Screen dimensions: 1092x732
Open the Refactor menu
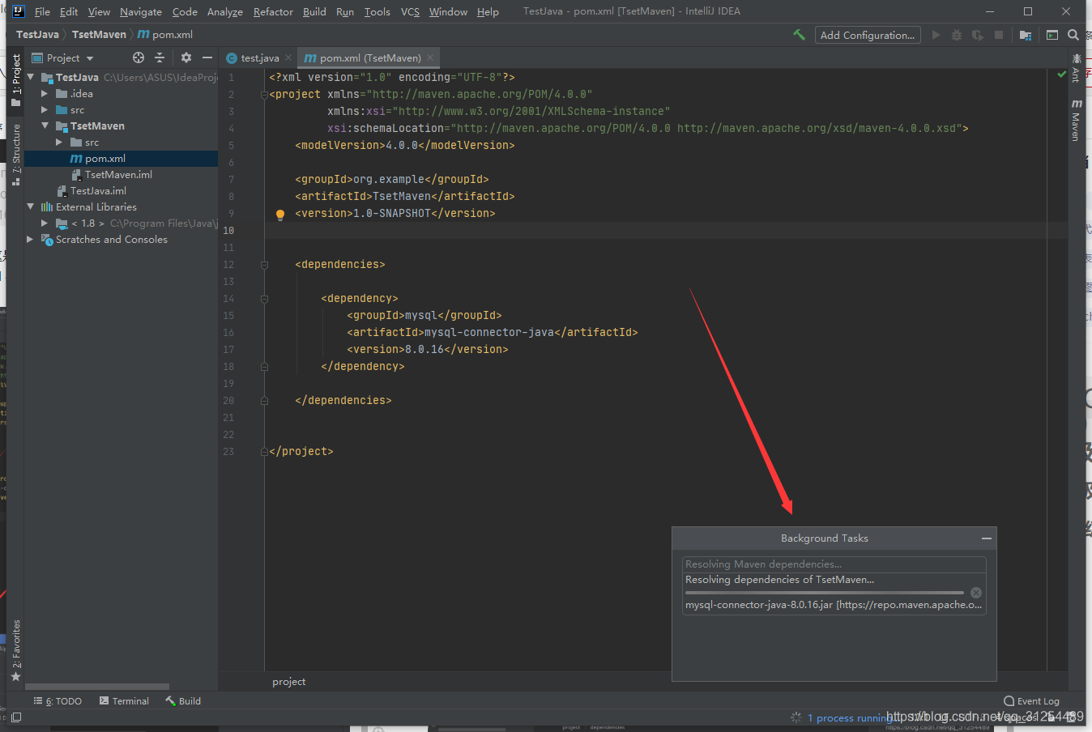273,11
